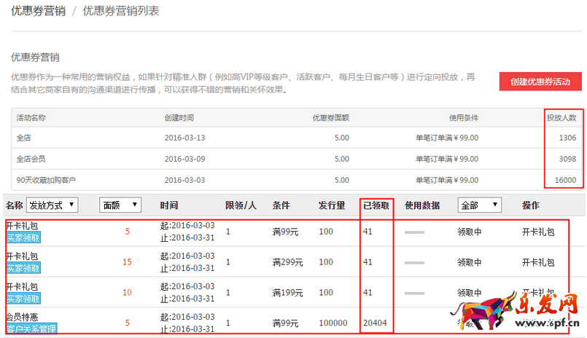Click the 投放人数 column header
Image resolution: width=587 pixels, height=338 pixels.
tap(561, 117)
